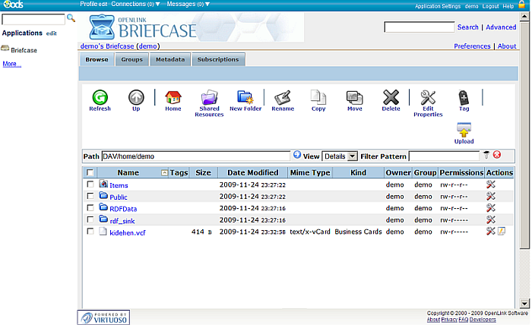The image size is (532, 325).
Task: Open Edit Properties tool
Action: (428, 98)
